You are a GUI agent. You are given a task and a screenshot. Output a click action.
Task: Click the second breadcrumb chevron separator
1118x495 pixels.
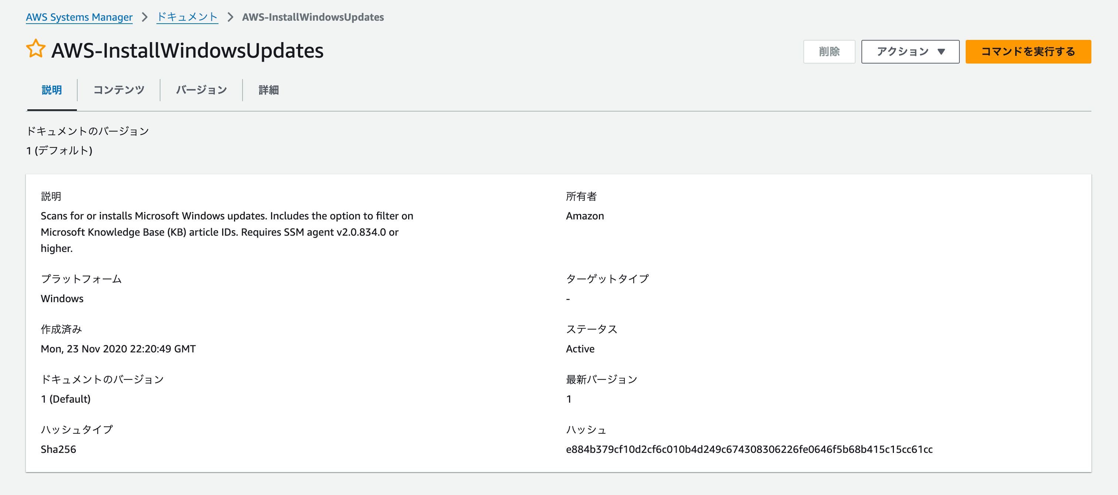click(x=230, y=17)
